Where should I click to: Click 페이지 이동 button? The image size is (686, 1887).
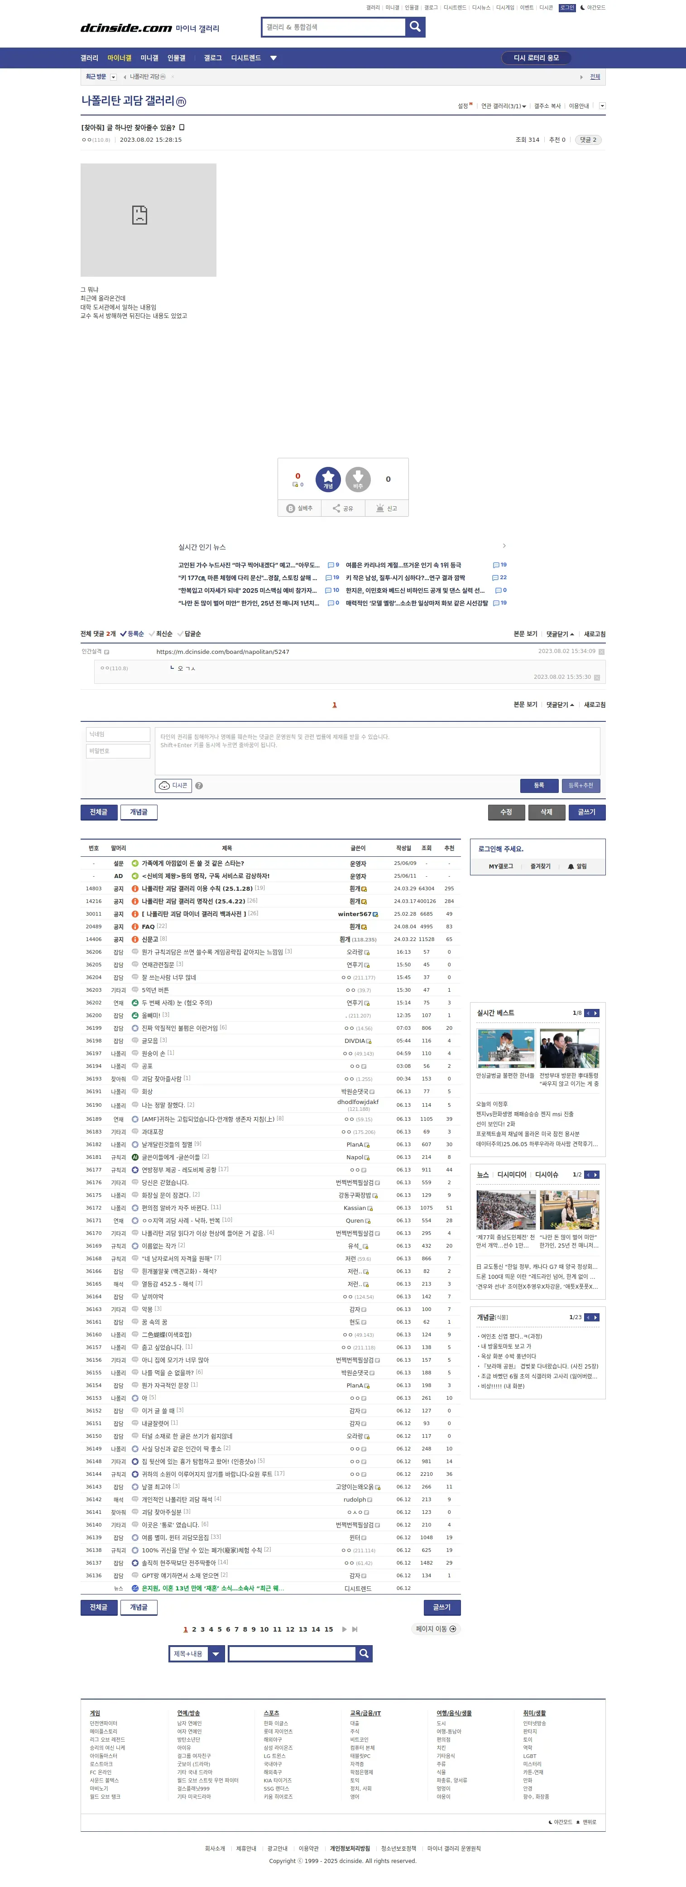tap(436, 1629)
